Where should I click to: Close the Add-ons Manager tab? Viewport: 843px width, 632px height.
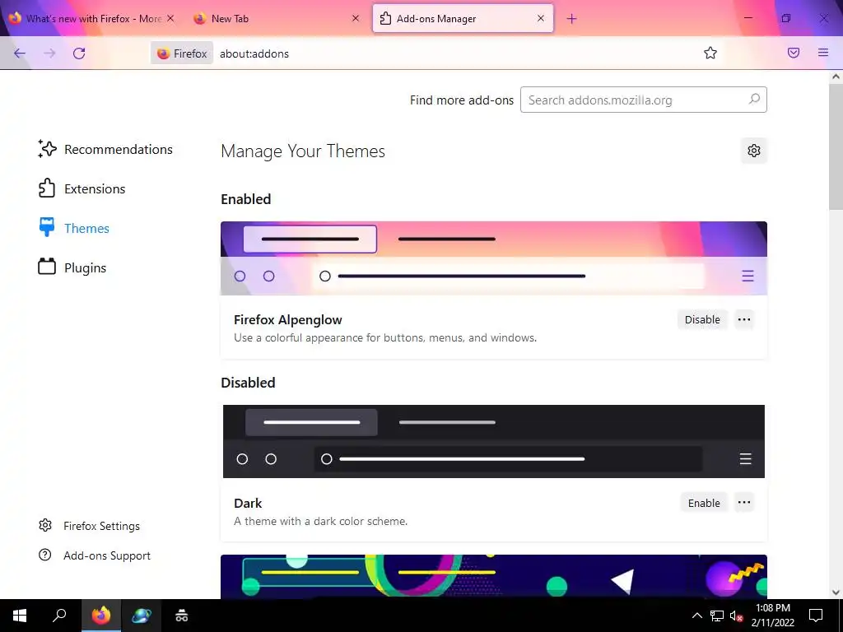pos(541,18)
